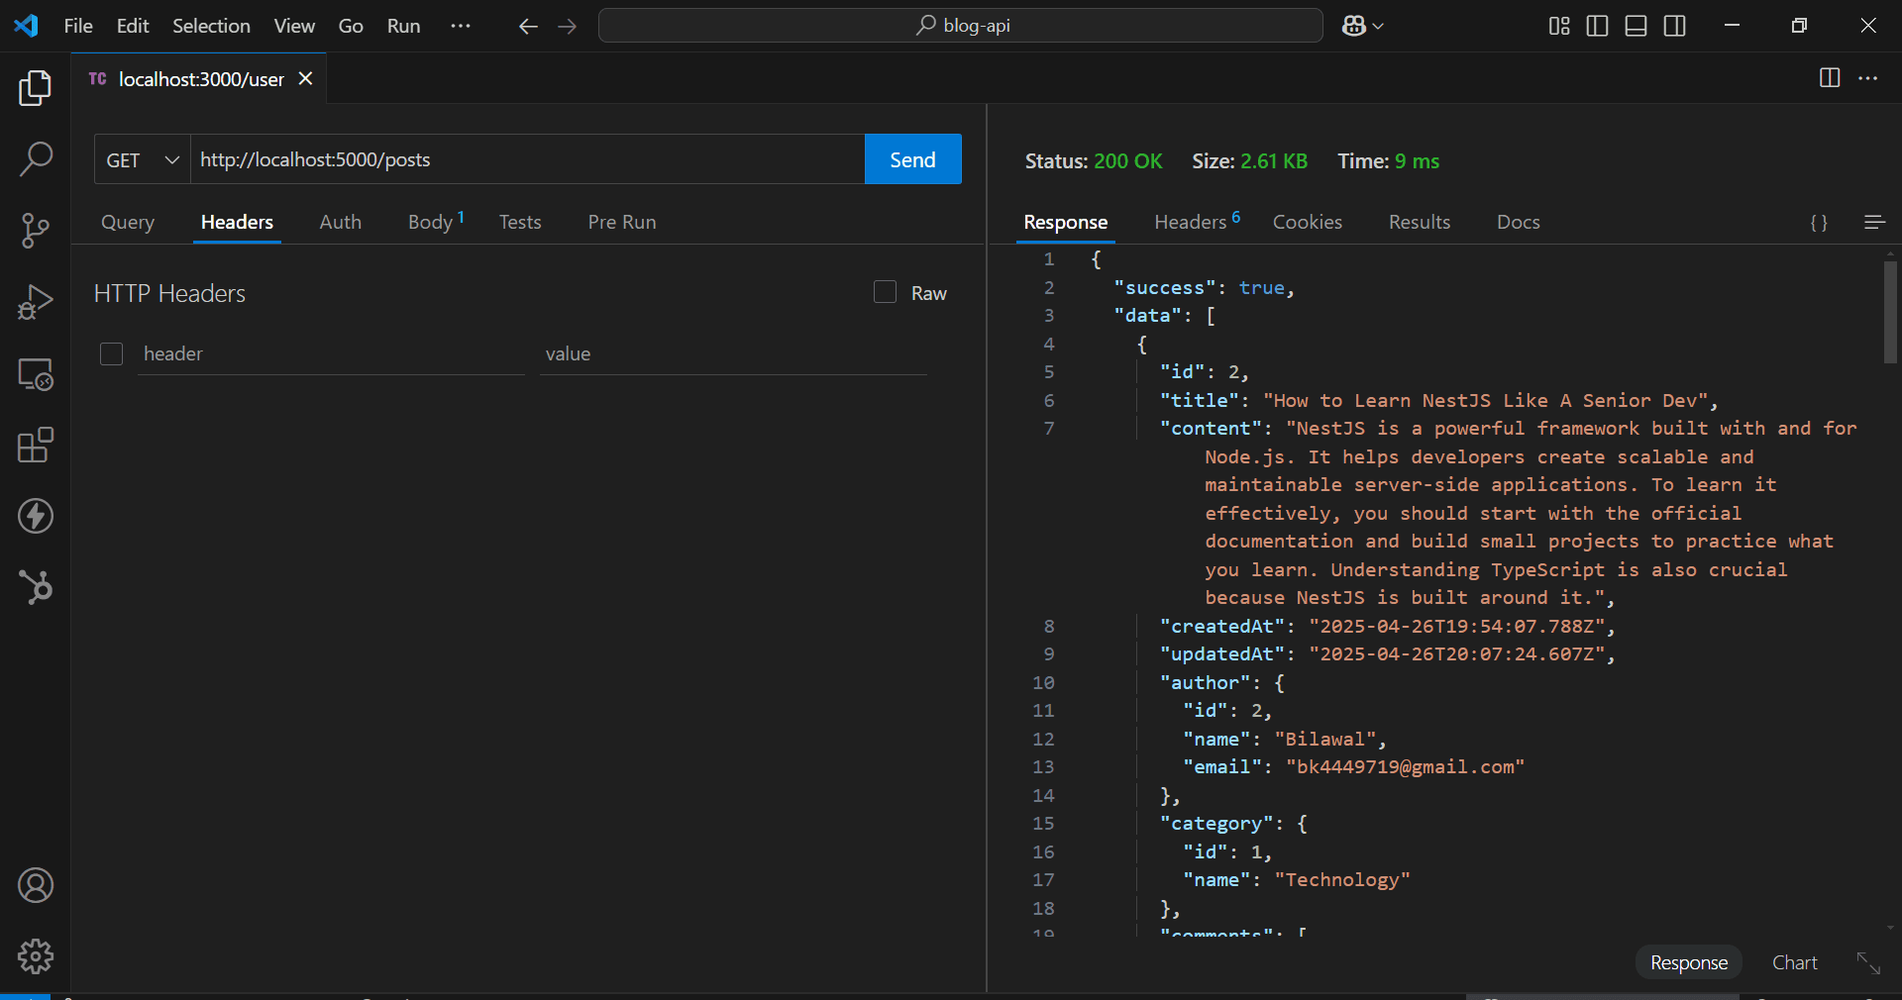1902x1000 pixels.
Task: Select the Response view button at bottom
Action: click(1689, 962)
